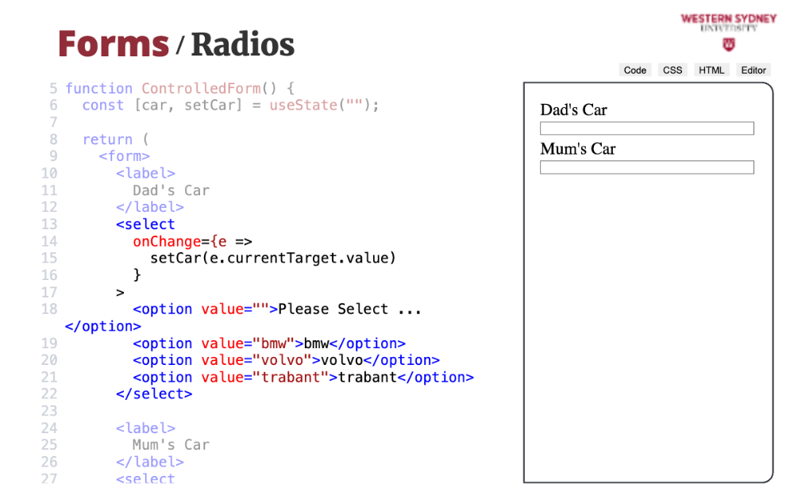Open the Dad's Car select dropdown
Viewport: 794px width, 495px height.
[646, 129]
